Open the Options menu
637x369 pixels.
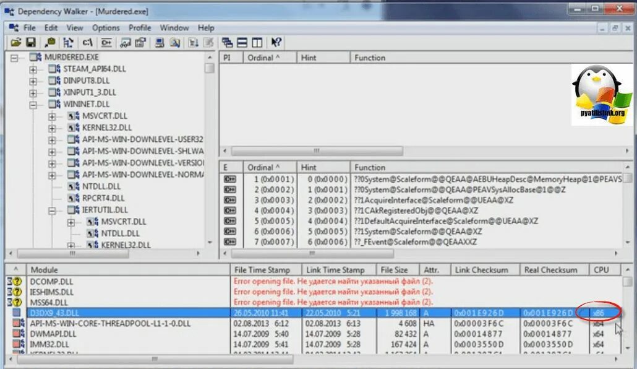(106, 28)
